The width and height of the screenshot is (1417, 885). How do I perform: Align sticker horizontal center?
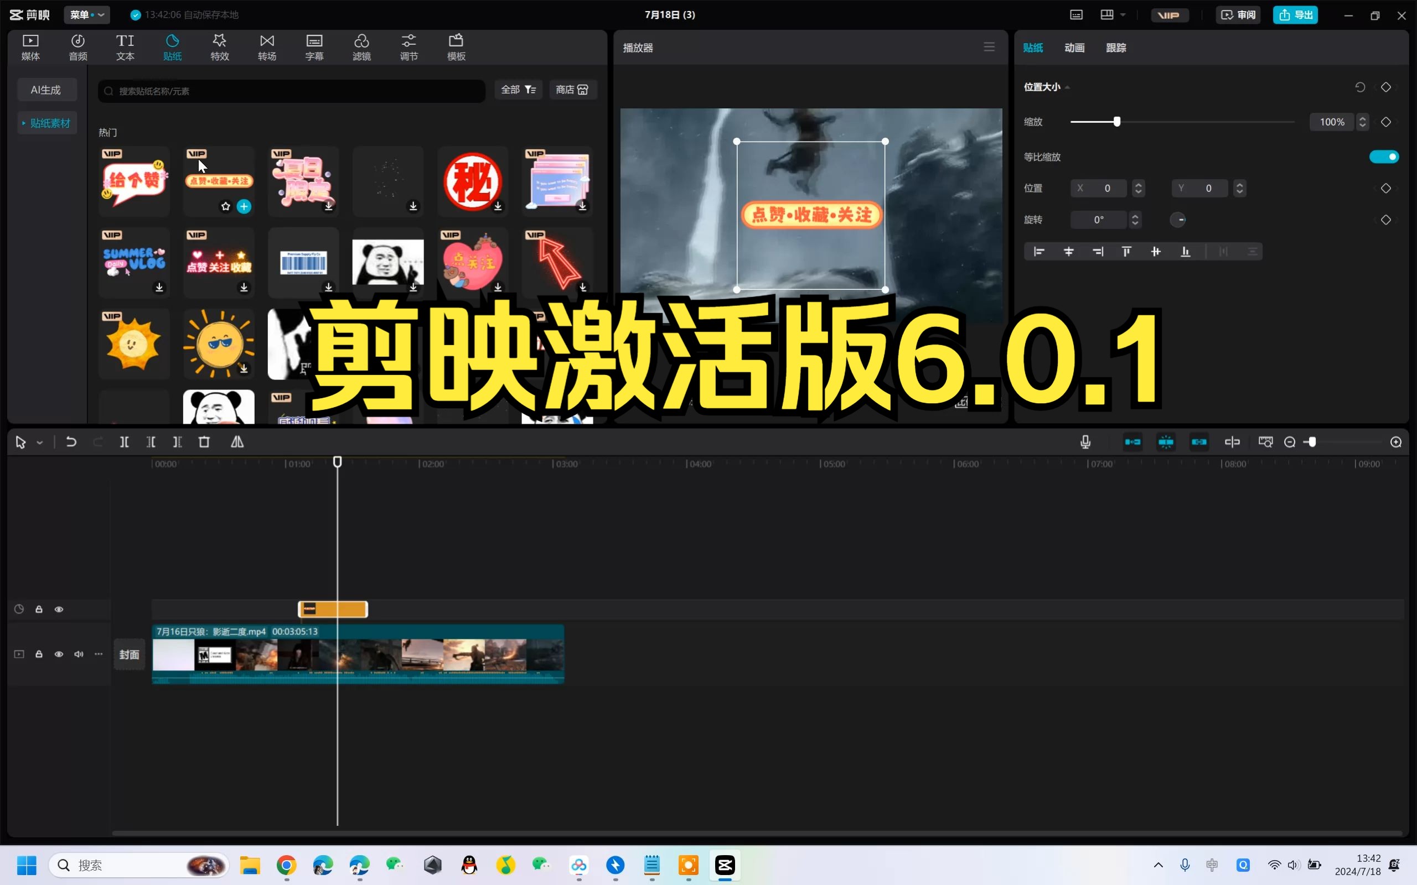tap(1069, 251)
